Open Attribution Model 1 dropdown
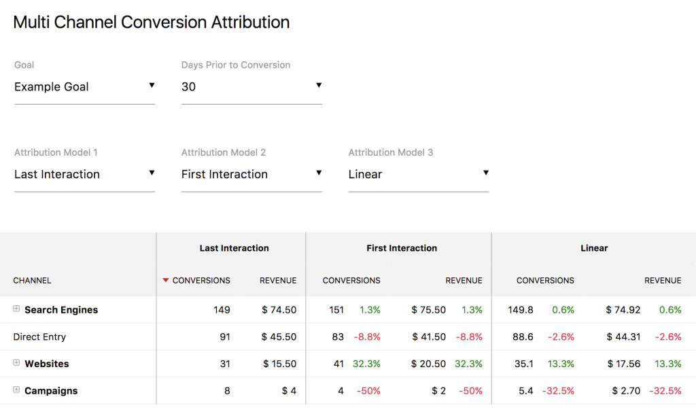696x412 pixels. (x=84, y=174)
